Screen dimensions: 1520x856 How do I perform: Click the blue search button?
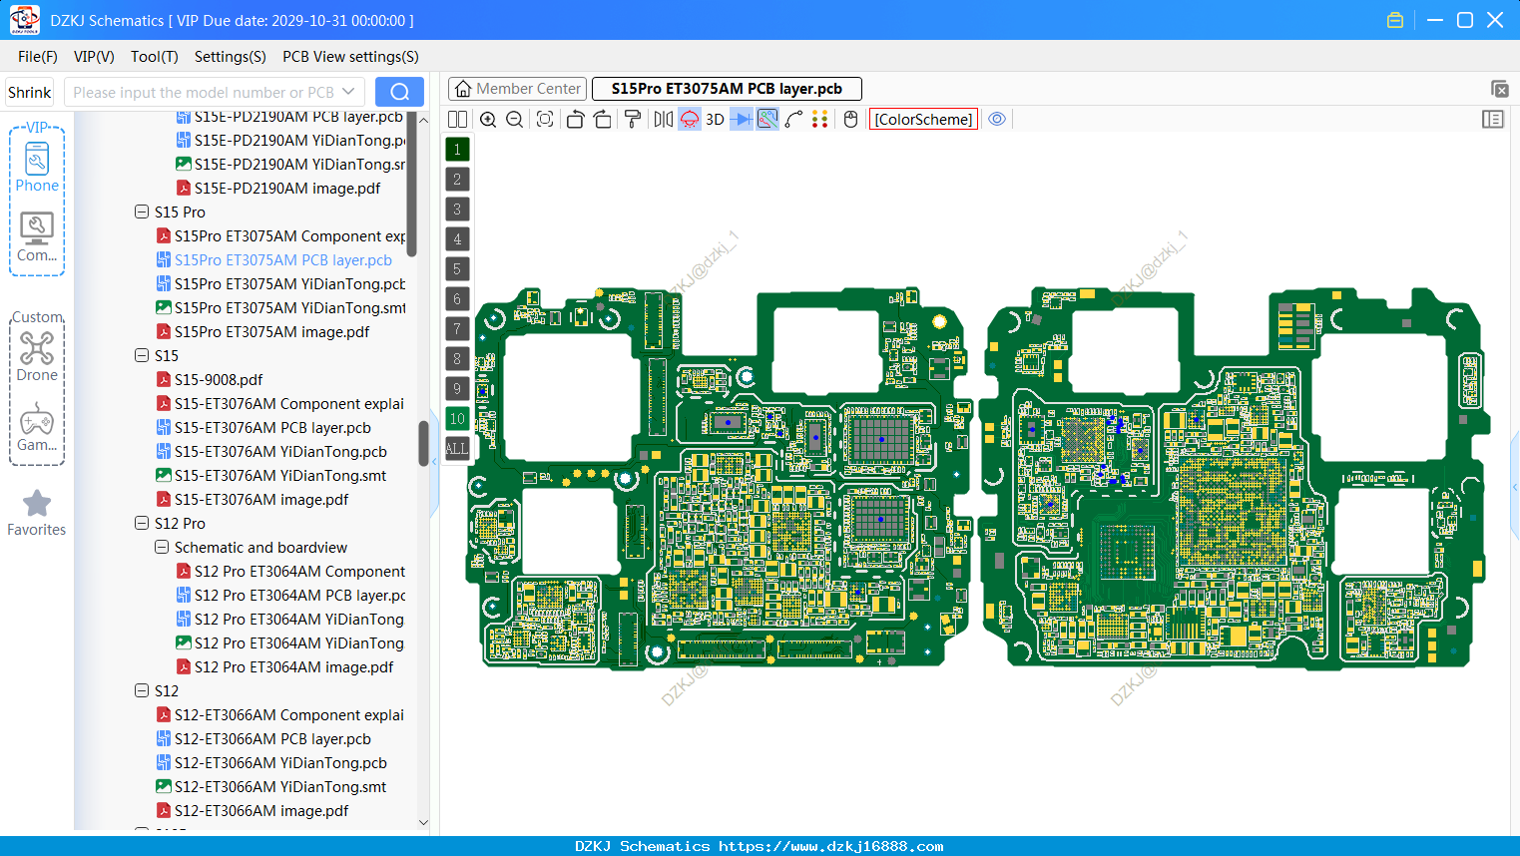coord(399,92)
